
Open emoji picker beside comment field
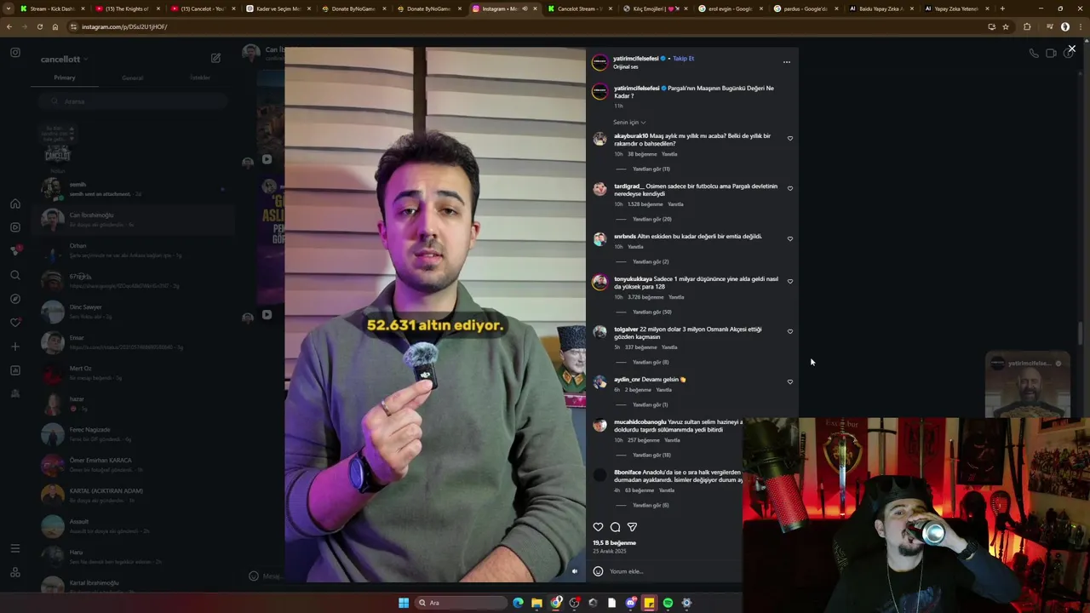pyautogui.click(x=598, y=571)
